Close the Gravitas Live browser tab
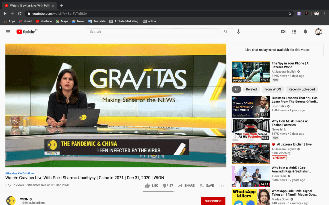This screenshot has height=205, width=329. click(x=53, y=6)
